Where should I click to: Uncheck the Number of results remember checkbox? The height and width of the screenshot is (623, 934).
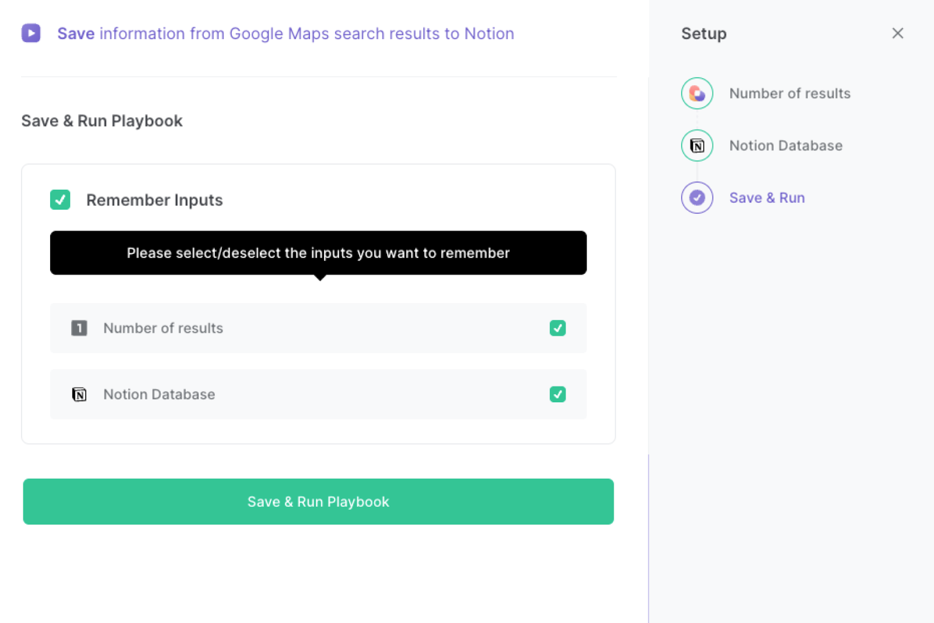(557, 328)
